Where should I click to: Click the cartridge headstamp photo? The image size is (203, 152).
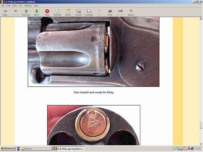click(94, 125)
